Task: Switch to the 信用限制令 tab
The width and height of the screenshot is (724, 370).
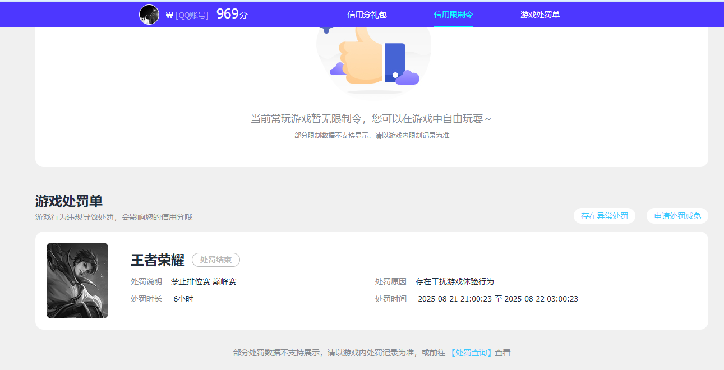Action: pyautogui.click(x=454, y=15)
